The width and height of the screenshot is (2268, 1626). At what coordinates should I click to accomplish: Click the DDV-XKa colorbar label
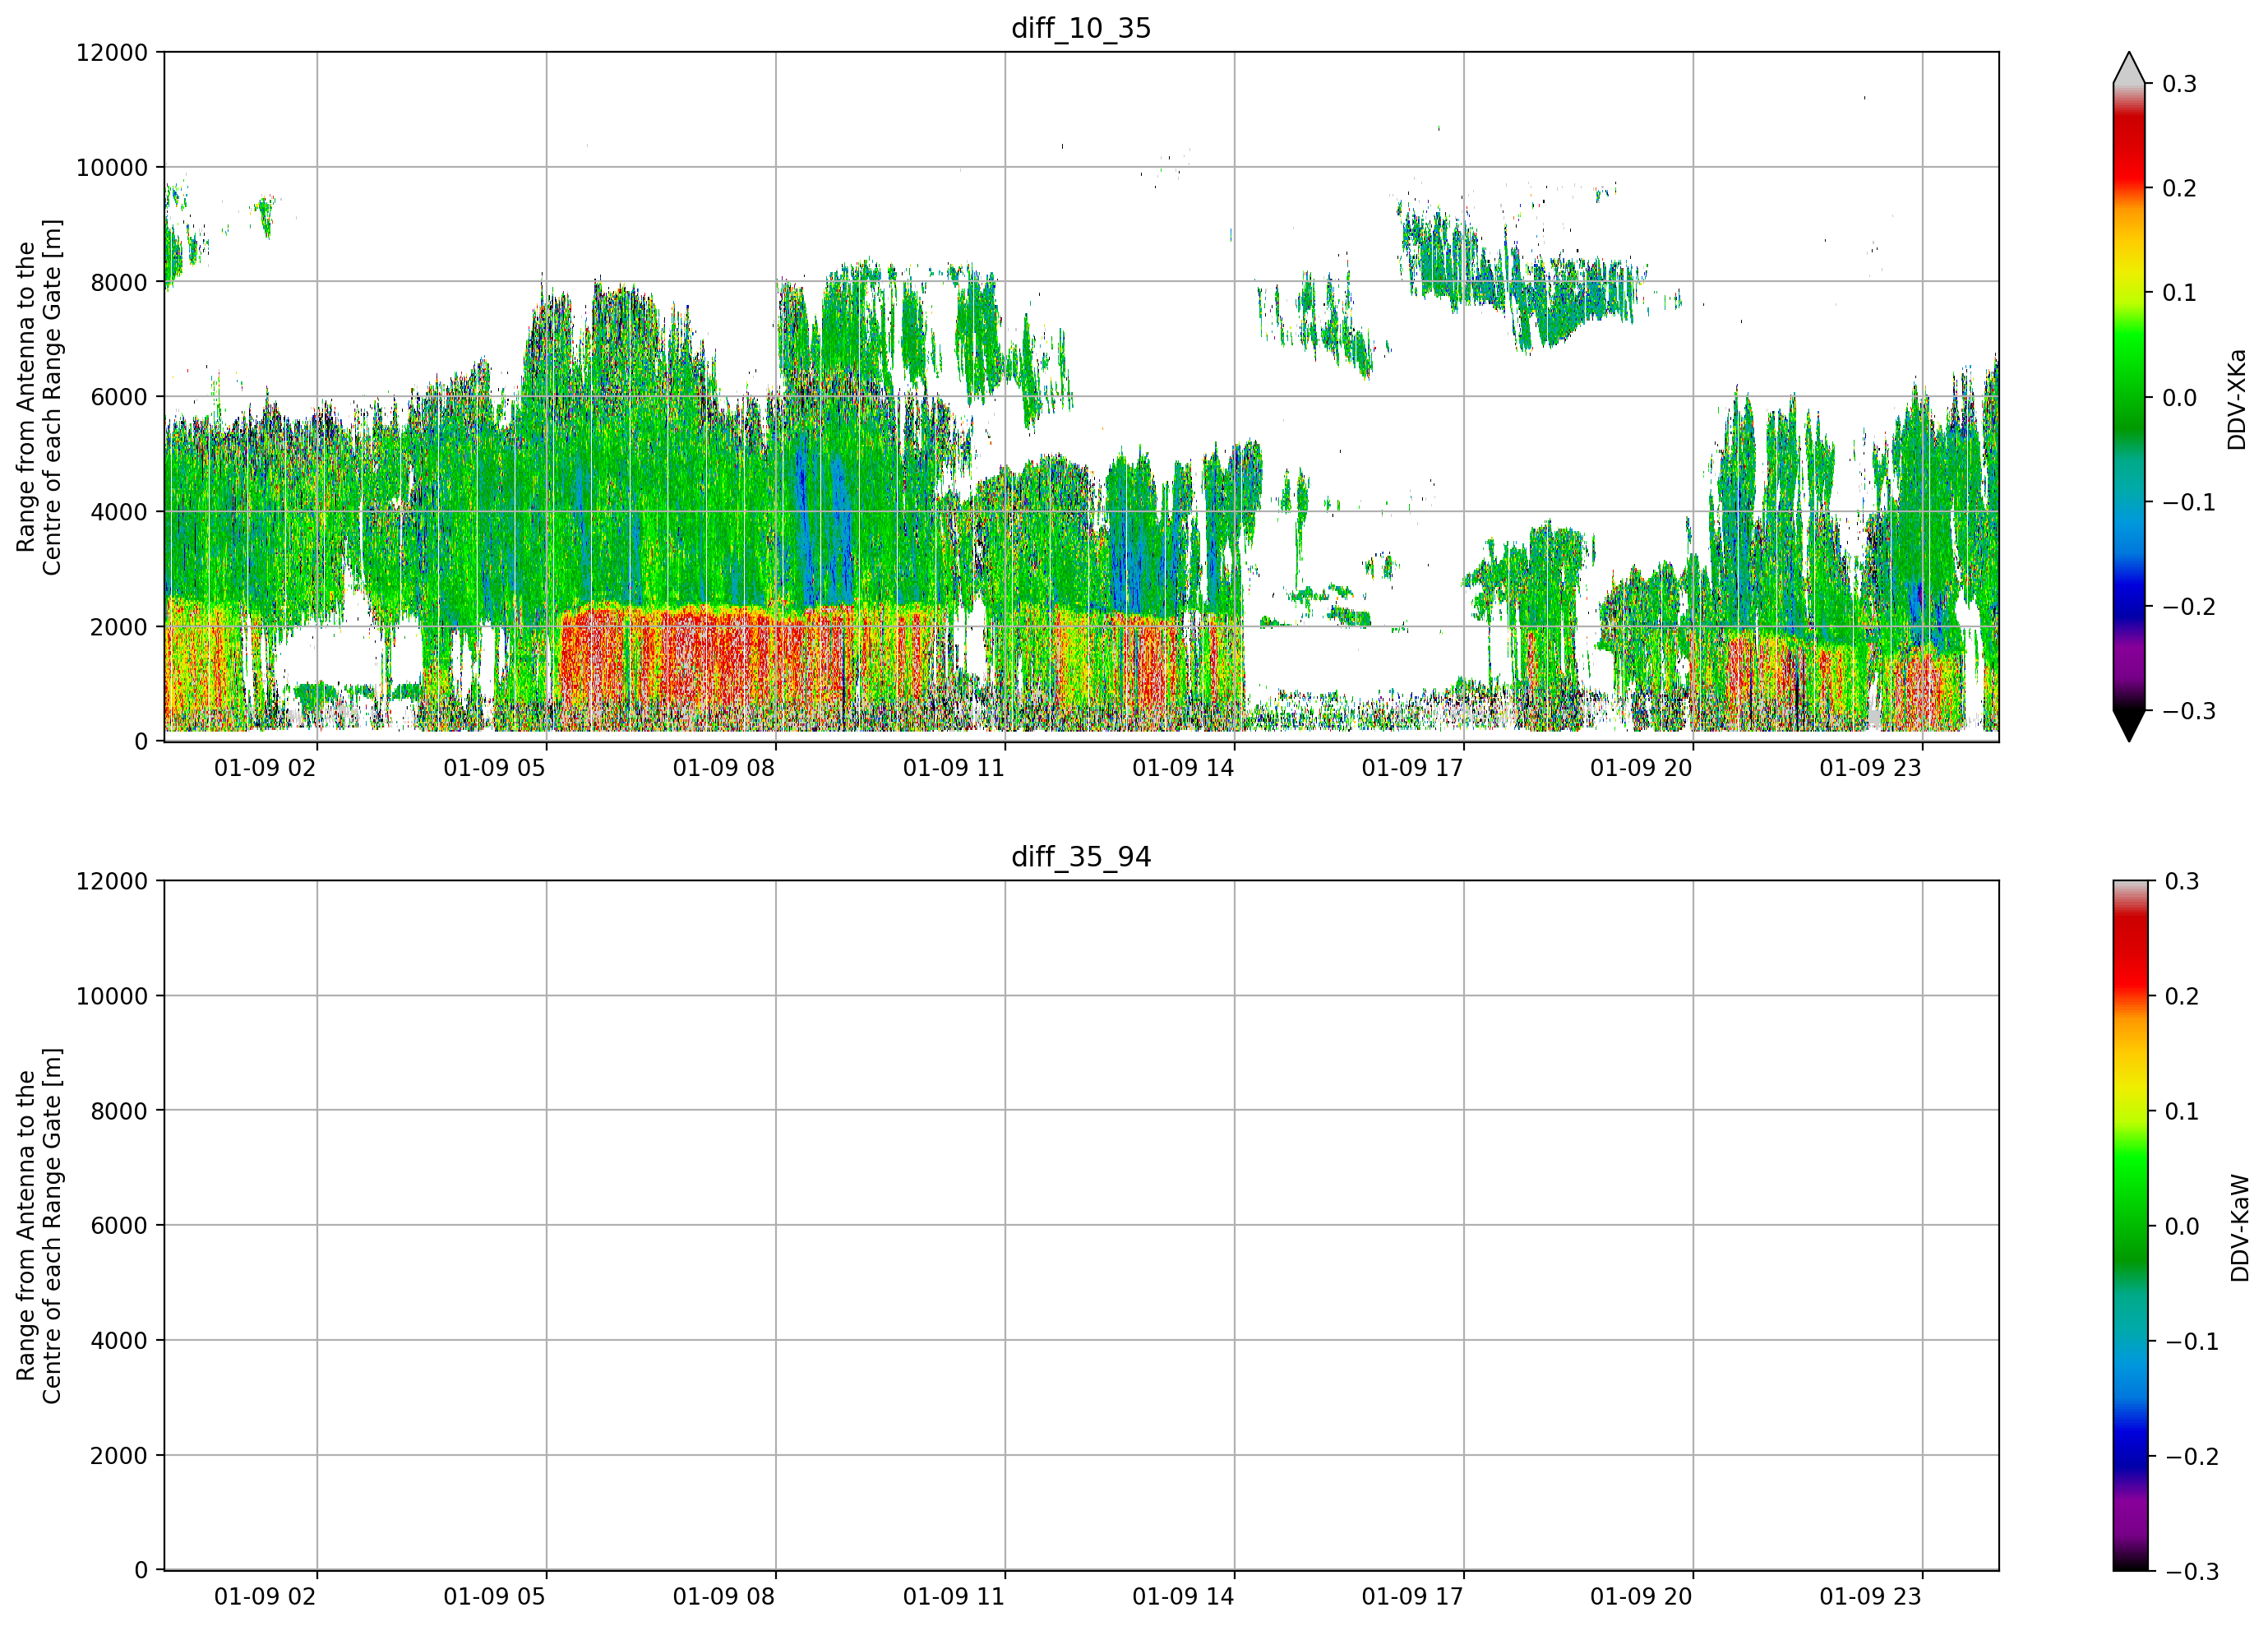pos(2237,399)
